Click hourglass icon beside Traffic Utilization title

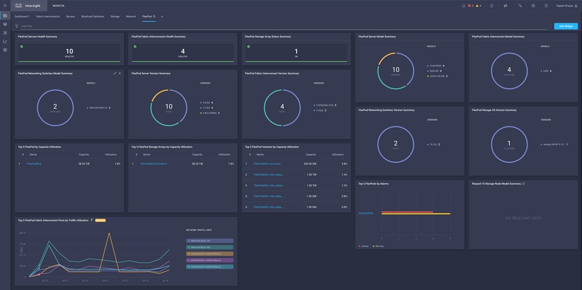click(91, 220)
